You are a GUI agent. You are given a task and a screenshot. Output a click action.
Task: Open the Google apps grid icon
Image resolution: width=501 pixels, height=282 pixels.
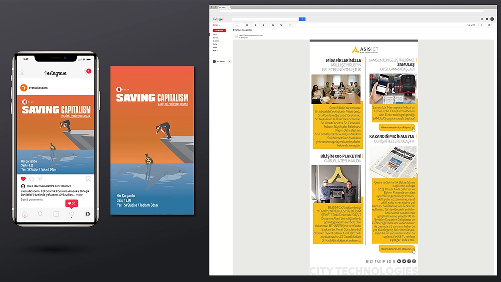point(482,19)
